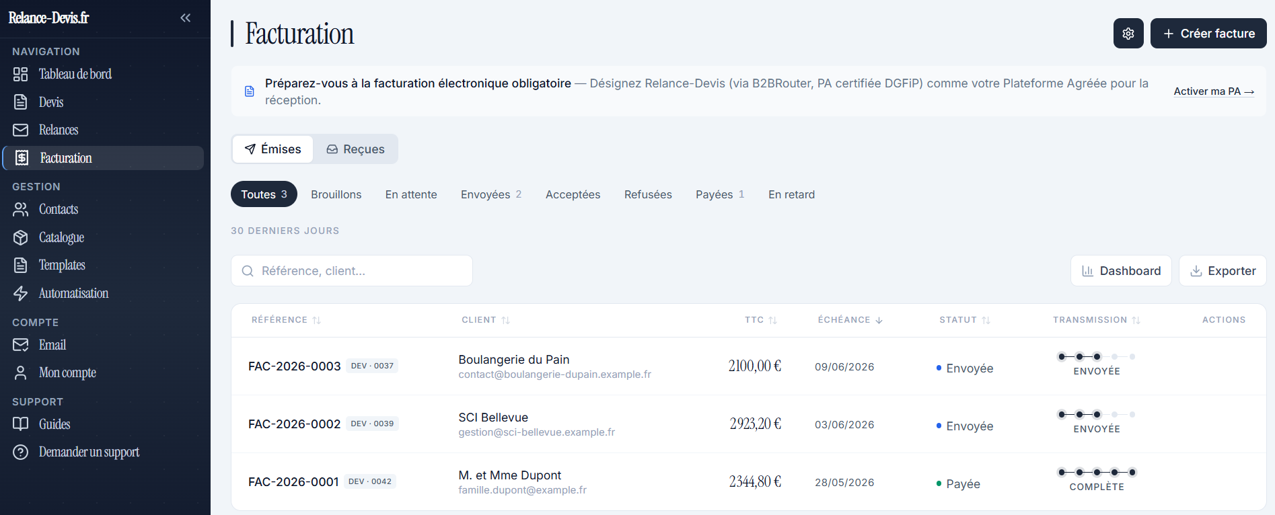Image resolution: width=1275 pixels, height=515 pixels.
Task: Click DEV · 0042 quote badge
Action: point(370,481)
